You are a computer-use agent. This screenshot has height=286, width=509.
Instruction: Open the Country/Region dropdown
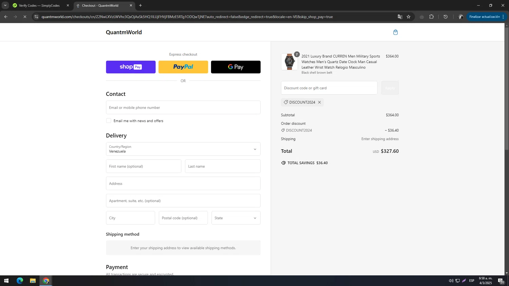point(183,149)
